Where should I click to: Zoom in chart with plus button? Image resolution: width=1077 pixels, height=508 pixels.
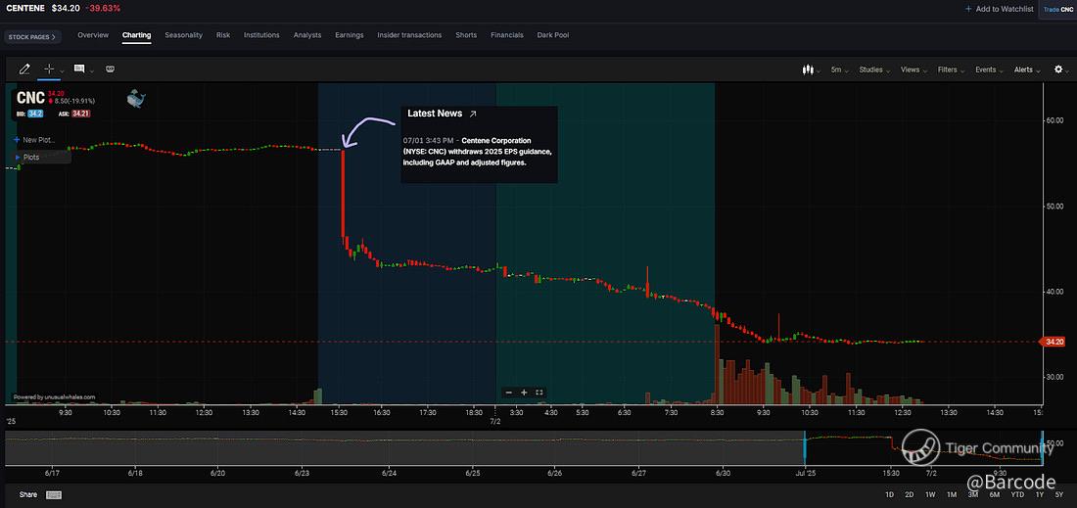pyautogui.click(x=524, y=393)
